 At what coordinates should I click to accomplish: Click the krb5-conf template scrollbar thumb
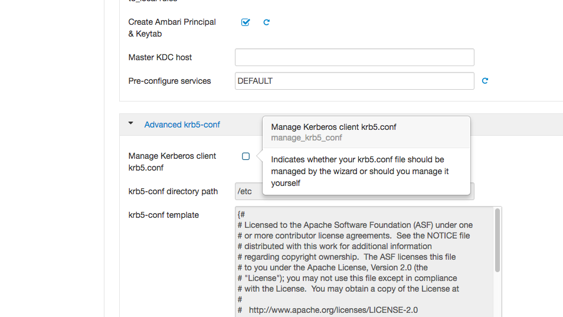click(x=497, y=240)
